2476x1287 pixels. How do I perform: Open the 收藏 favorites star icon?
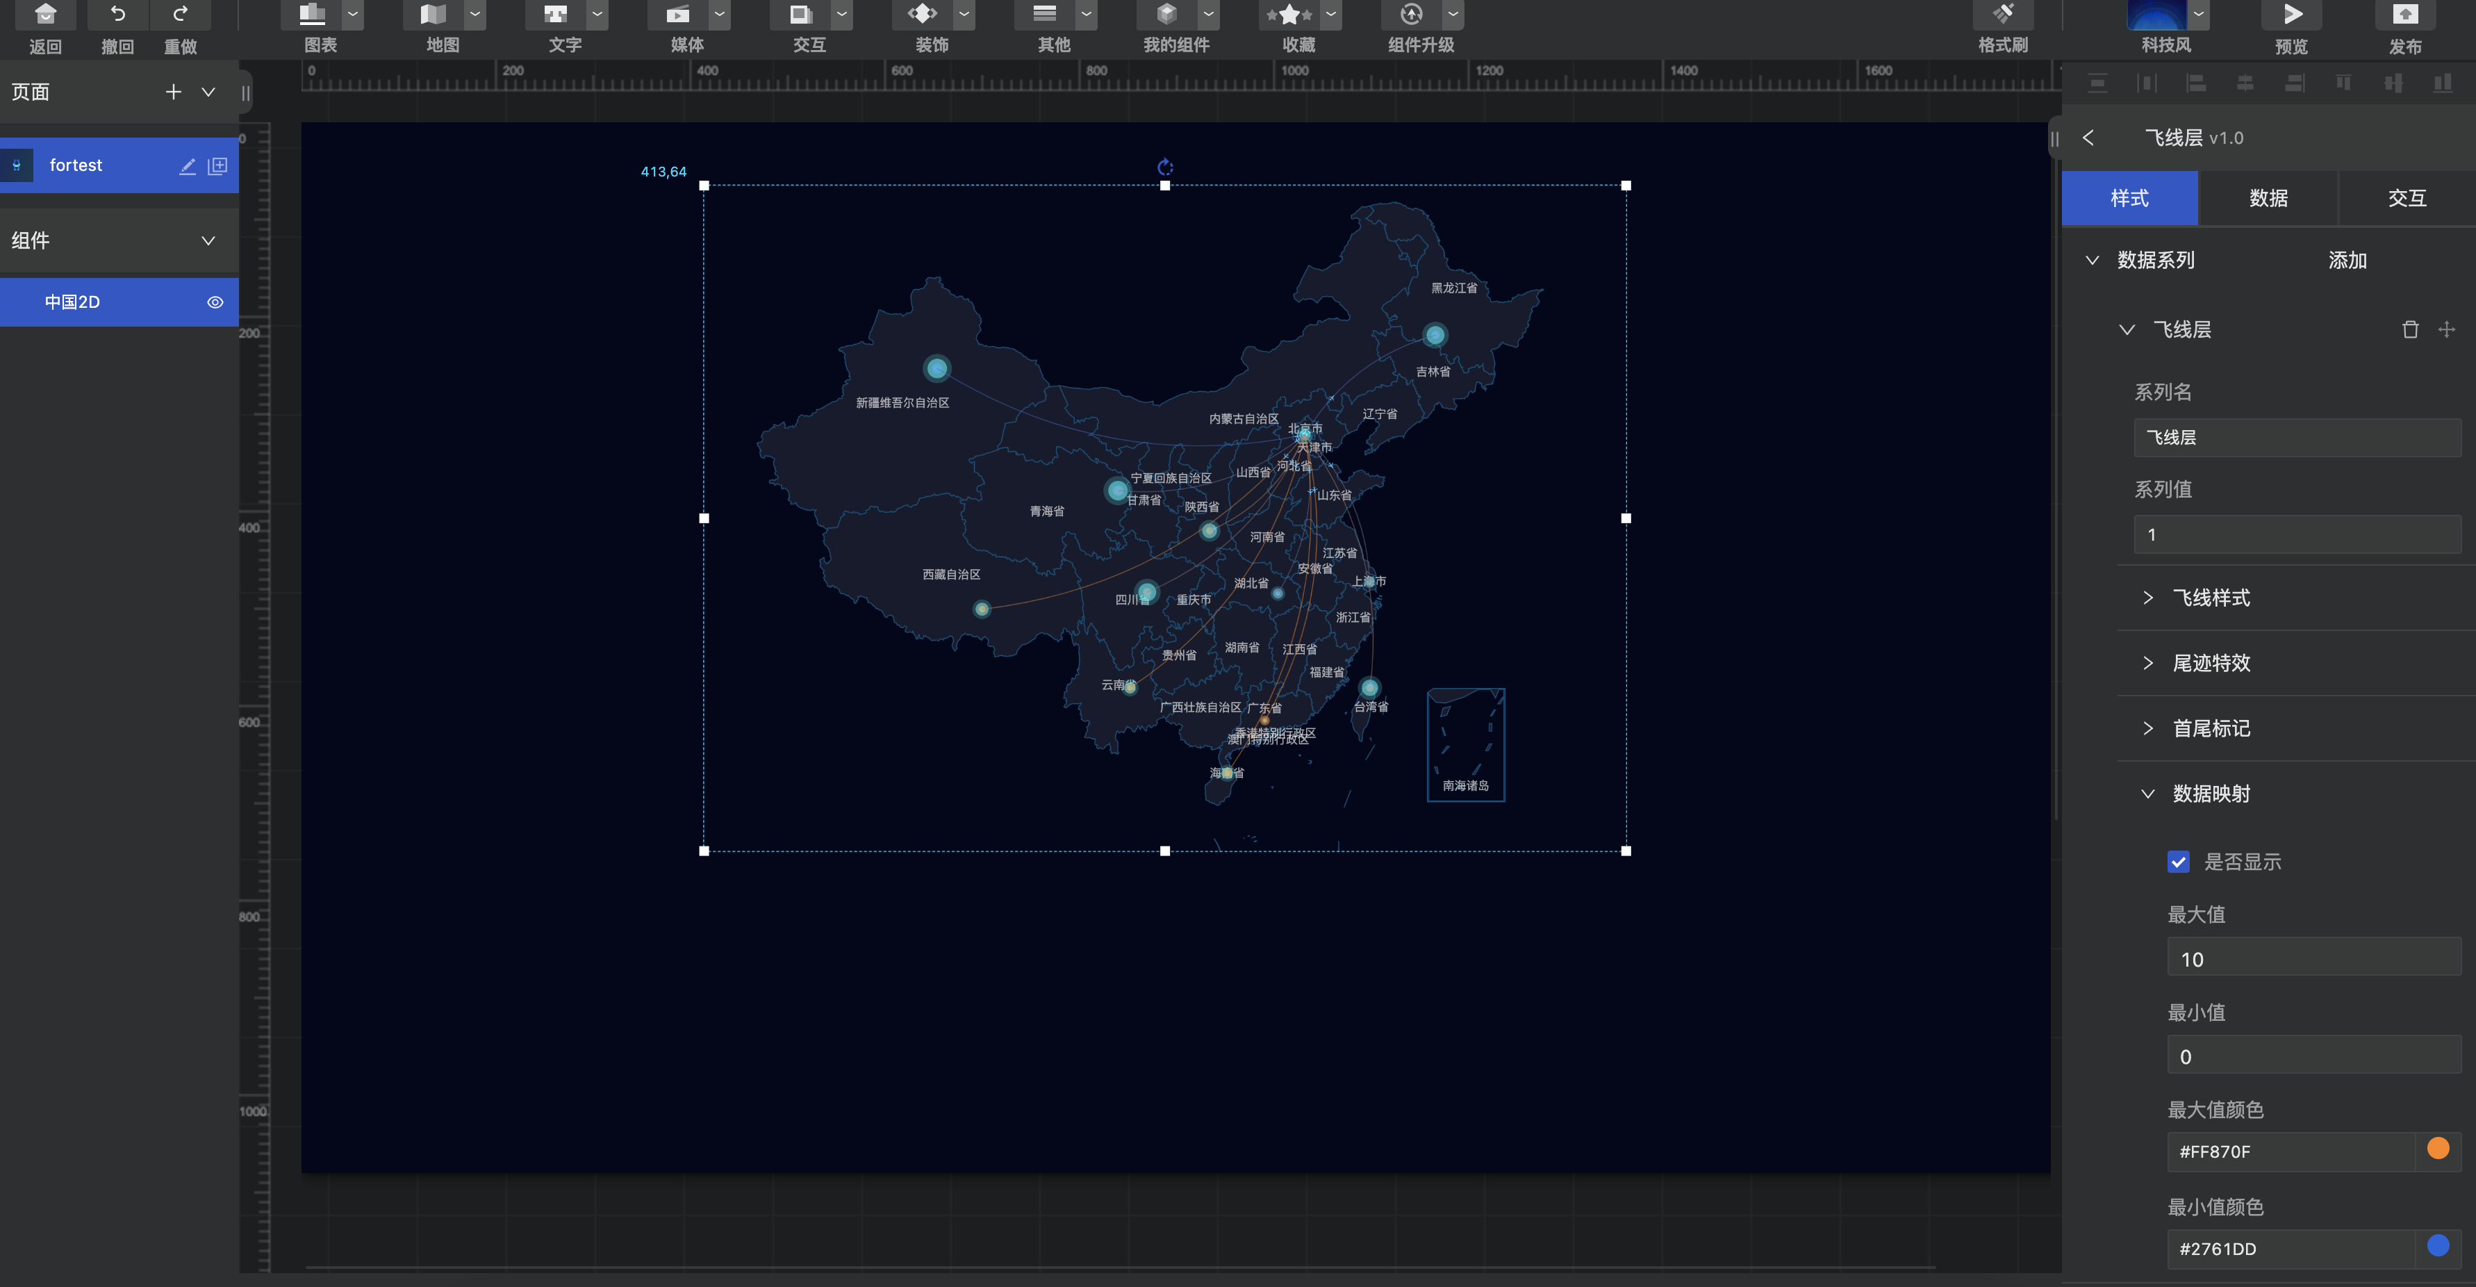[x=1289, y=15]
